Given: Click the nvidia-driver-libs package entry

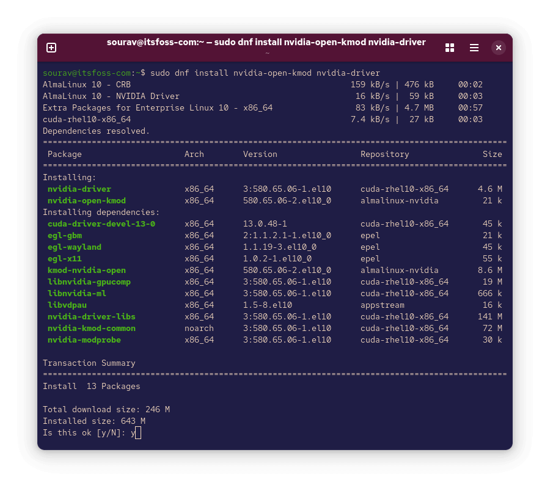Looking at the screenshot, I should (92, 317).
